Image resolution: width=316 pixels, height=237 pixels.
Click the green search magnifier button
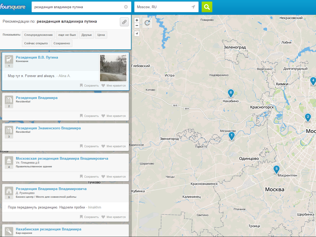pyautogui.click(x=207, y=7)
